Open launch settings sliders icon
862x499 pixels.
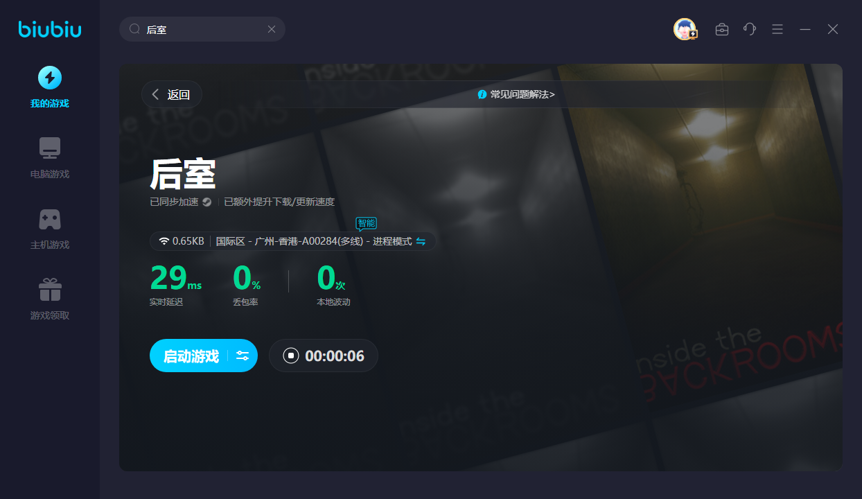pos(243,356)
